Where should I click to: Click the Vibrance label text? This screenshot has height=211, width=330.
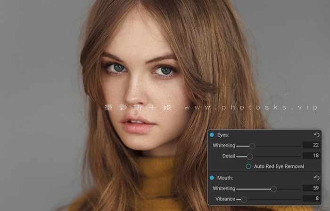point(225,199)
